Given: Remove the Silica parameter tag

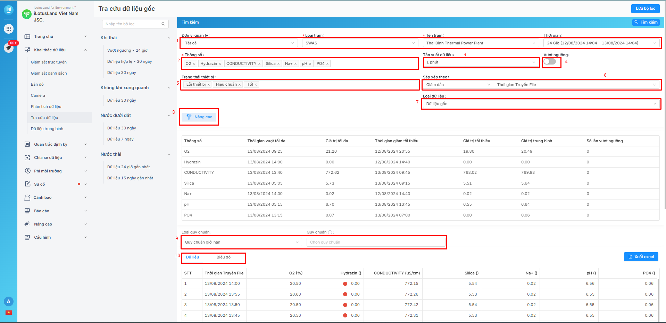Looking at the screenshot, I should (278, 64).
